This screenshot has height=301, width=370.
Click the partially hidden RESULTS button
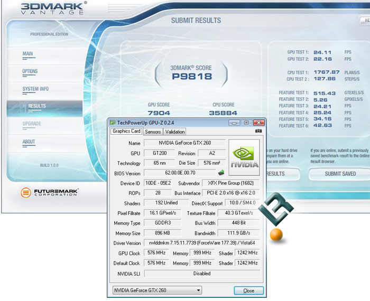283,174
